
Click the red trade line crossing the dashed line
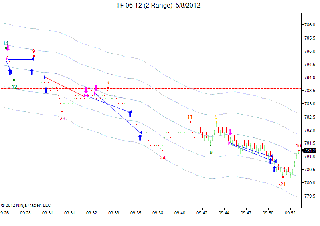click(65, 87)
